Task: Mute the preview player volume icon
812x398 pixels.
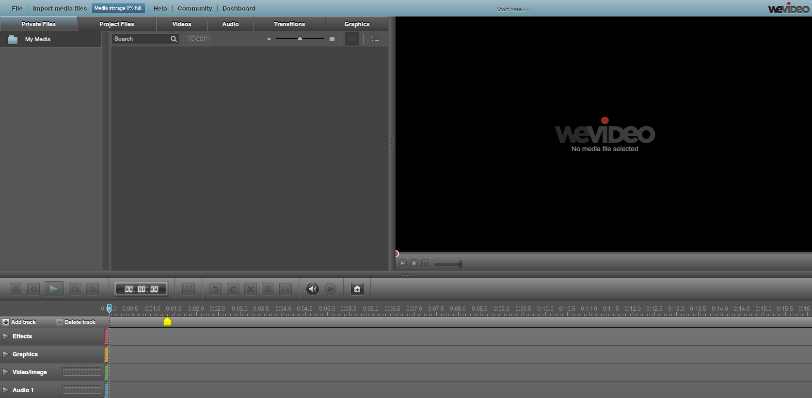Action: coord(425,263)
